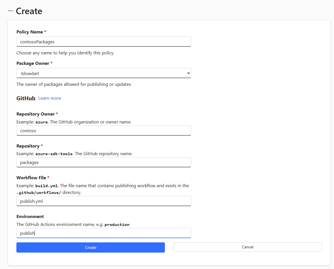Click the Environment description mentioning production
The height and width of the screenshot is (269, 334).
(x=72, y=224)
